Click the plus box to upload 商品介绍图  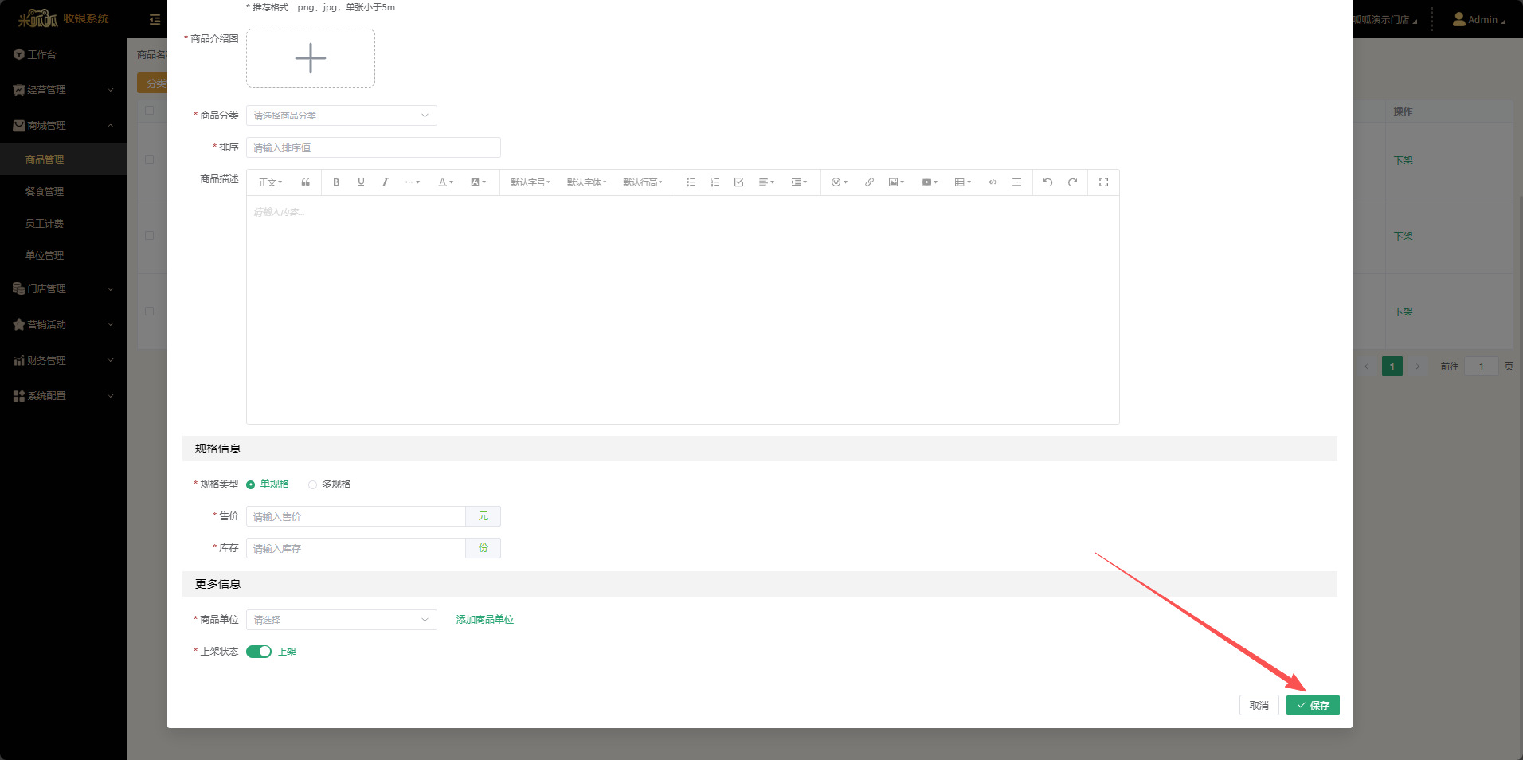311,57
